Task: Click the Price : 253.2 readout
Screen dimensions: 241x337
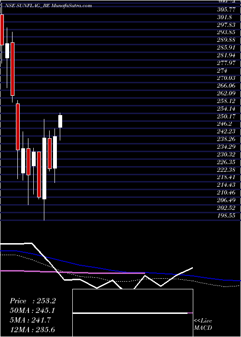Action: tap(33, 301)
